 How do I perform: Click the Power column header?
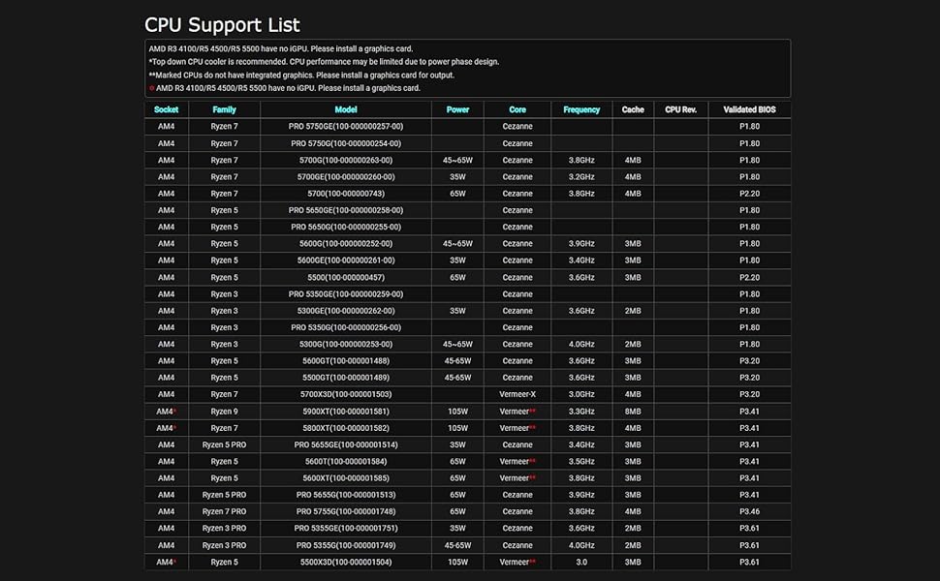(x=457, y=109)
